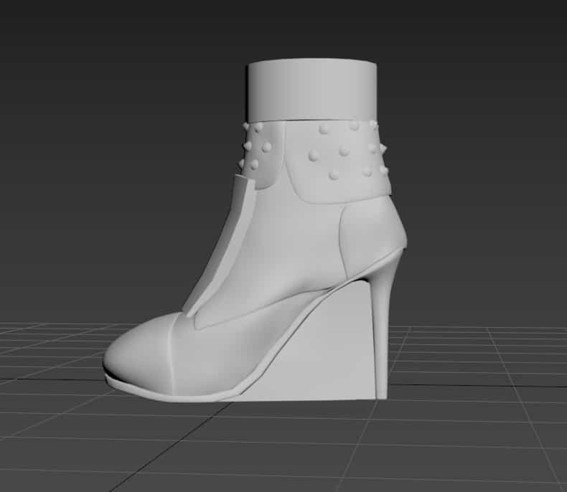Select the studded cuff panel on the right
Screen dimensions: 567x492
(345, 161)
